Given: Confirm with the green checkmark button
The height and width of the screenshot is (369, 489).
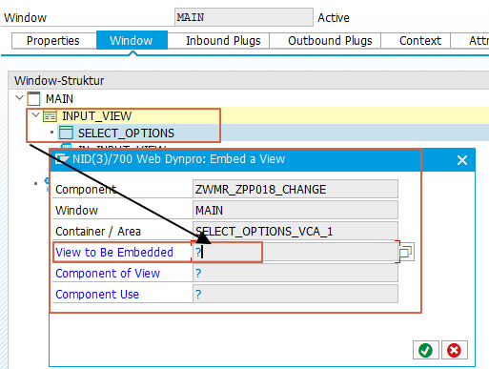Looking at the screenshot, I should [426, 350].
